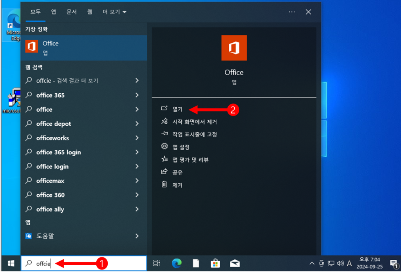Expand the 'offcie - 검색 결과 더 보기' arrow
The width and height of the screenshot is (401, 275).
click(x=137, y=81)
